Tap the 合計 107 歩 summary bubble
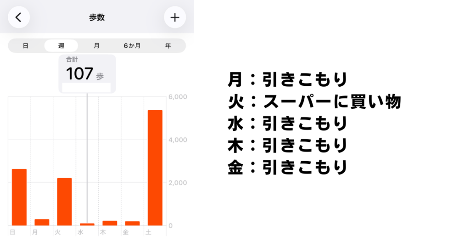The image size is (470, 247). [87, 73]
